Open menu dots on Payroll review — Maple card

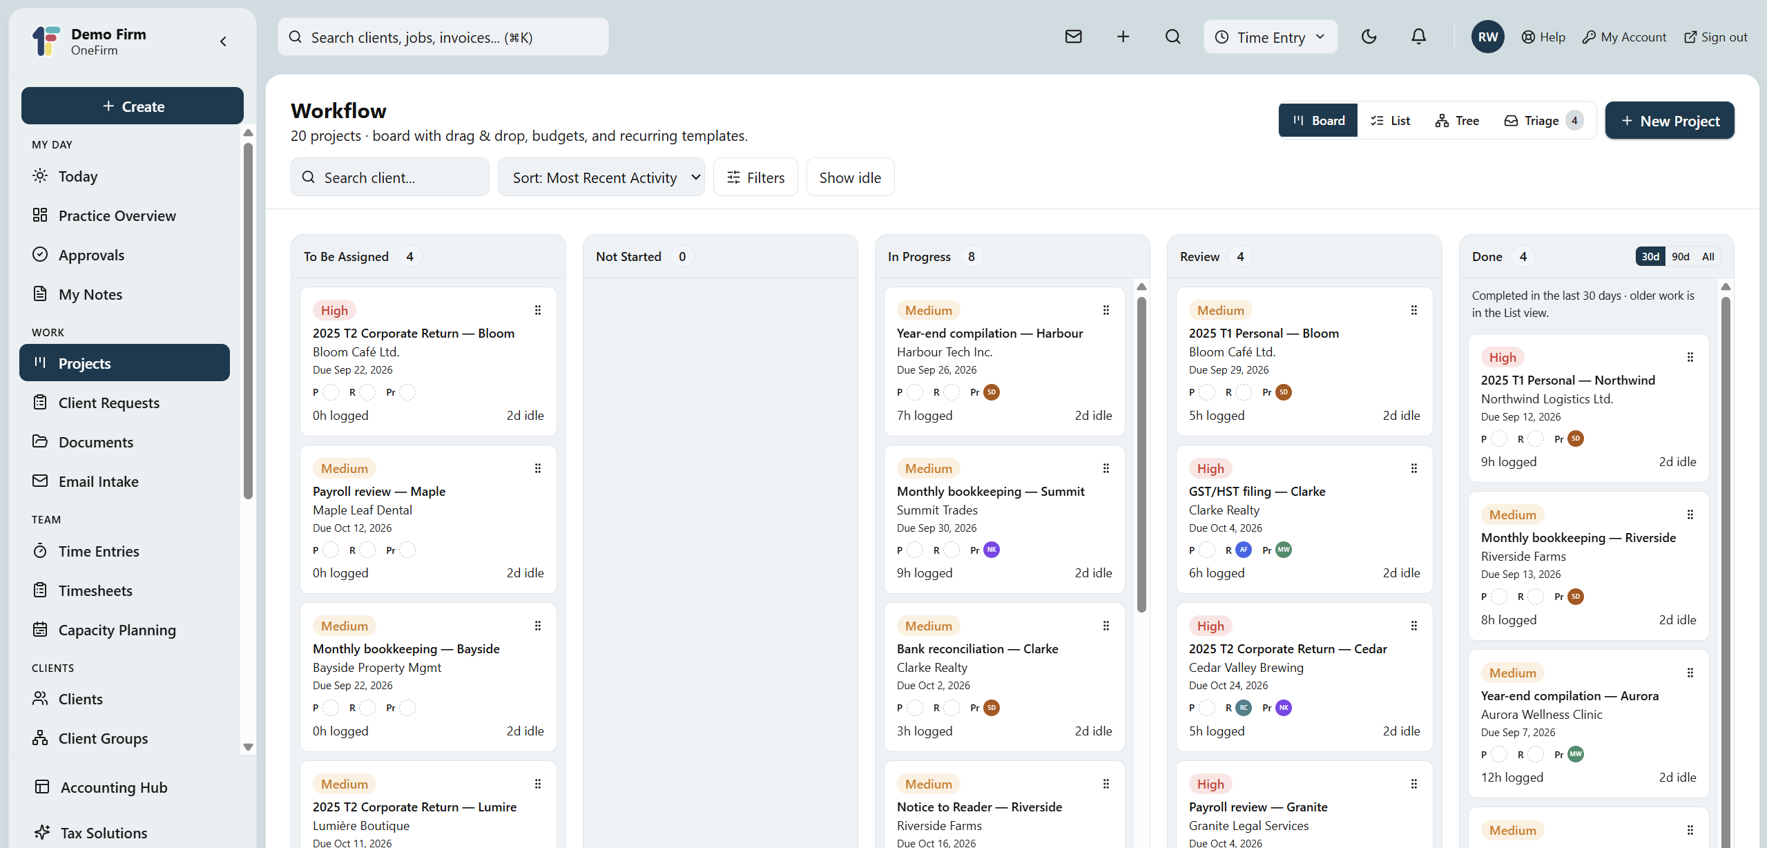pos(538,469)
